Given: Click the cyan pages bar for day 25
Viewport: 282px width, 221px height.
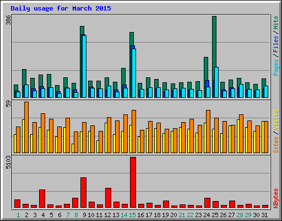Looking at the screenshot, I should (216, 82).
